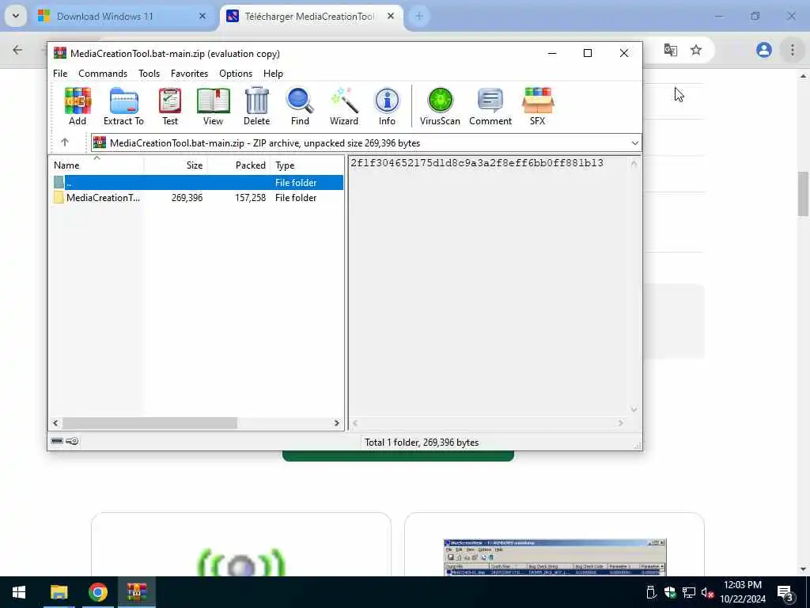Click the WinRAR taskbar icon

[136, 592]
